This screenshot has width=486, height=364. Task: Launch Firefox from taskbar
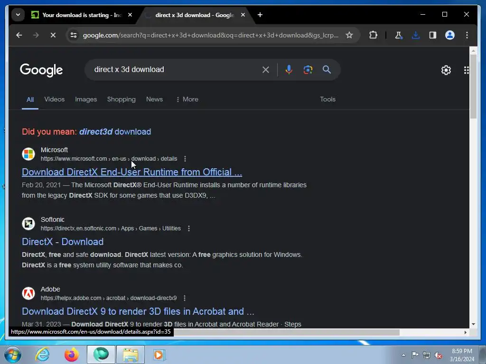click(x=71, y=355)
